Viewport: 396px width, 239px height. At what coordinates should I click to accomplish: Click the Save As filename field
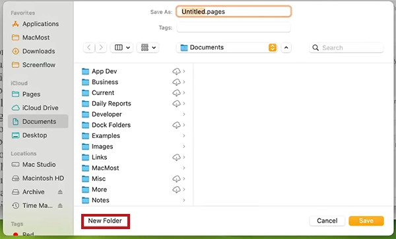coord(234,12)
